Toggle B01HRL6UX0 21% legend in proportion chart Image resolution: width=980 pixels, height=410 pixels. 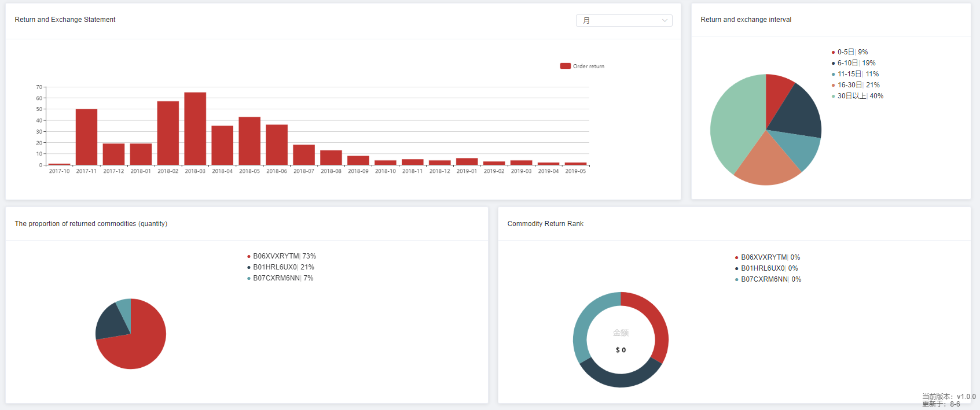[x=281, y=267]
